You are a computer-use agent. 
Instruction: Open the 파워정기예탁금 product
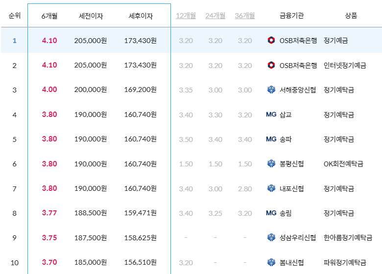[x=345, y=263]
